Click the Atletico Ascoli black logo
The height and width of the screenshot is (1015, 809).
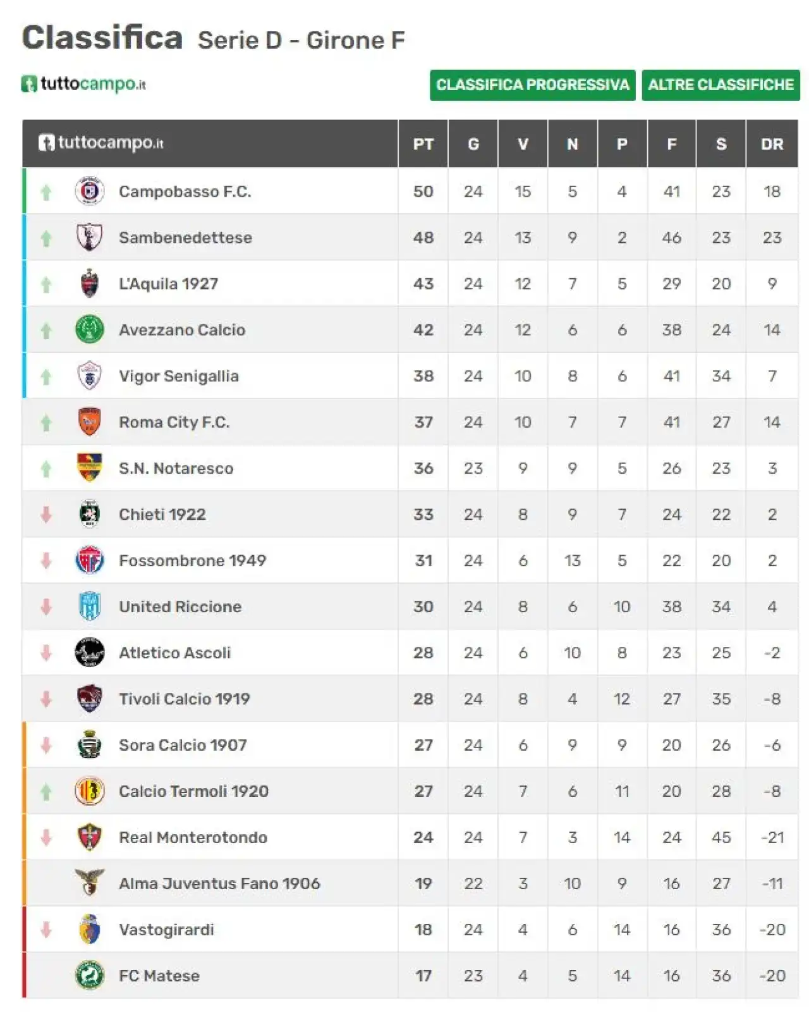coord(89,653)
